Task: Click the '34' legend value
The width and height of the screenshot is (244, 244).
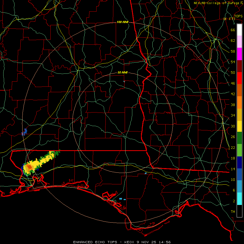Action: 233,115
